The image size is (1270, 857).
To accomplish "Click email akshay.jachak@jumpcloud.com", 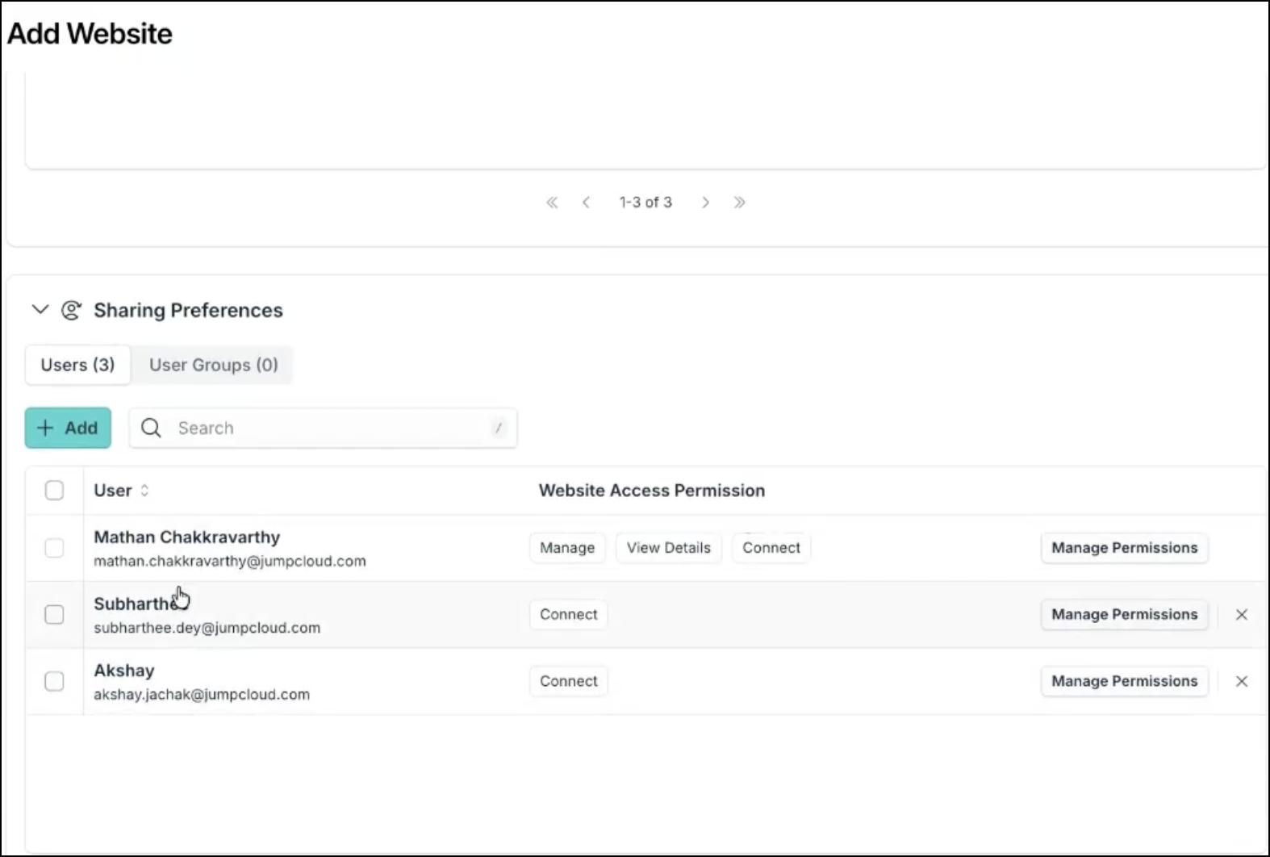I will point(202,695).
